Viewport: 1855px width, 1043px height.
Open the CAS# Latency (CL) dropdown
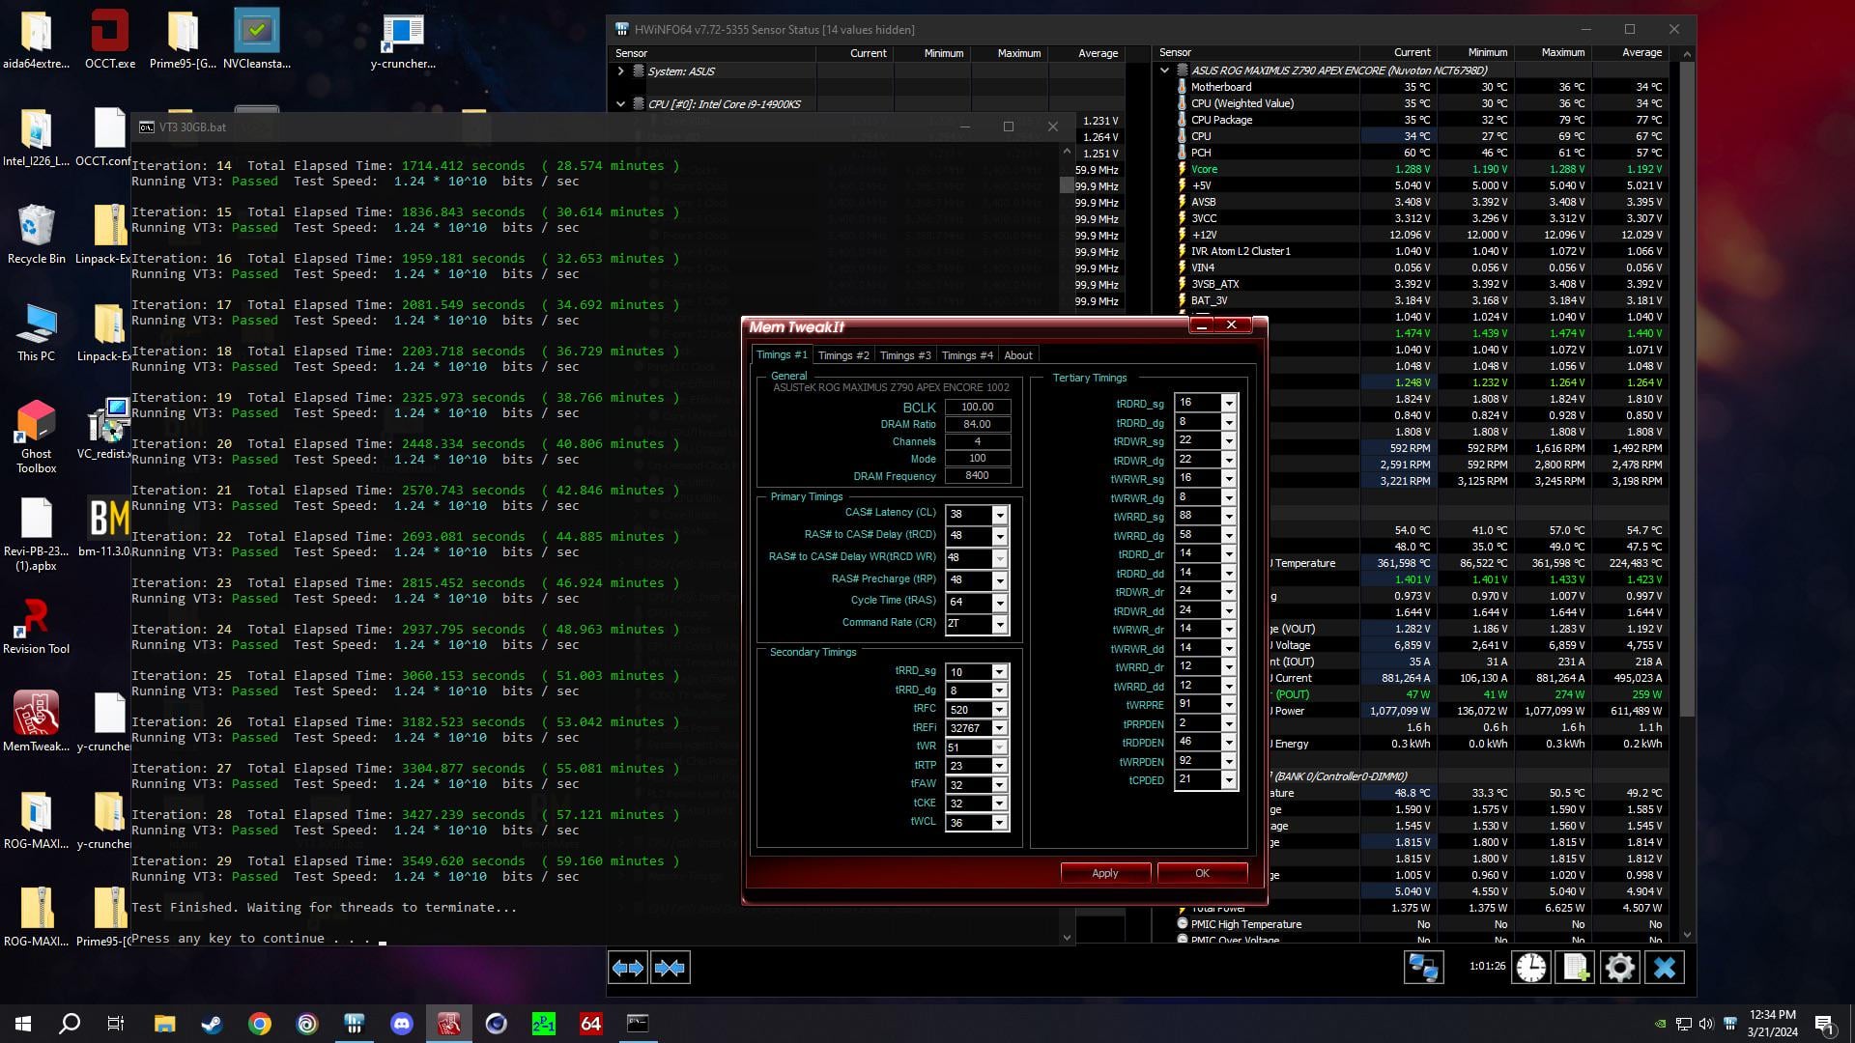coord(1000,514)
